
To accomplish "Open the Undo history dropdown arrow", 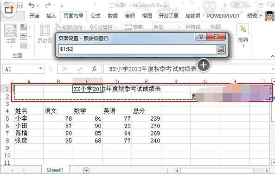I will pyautogui.click(x=38, y=6).
